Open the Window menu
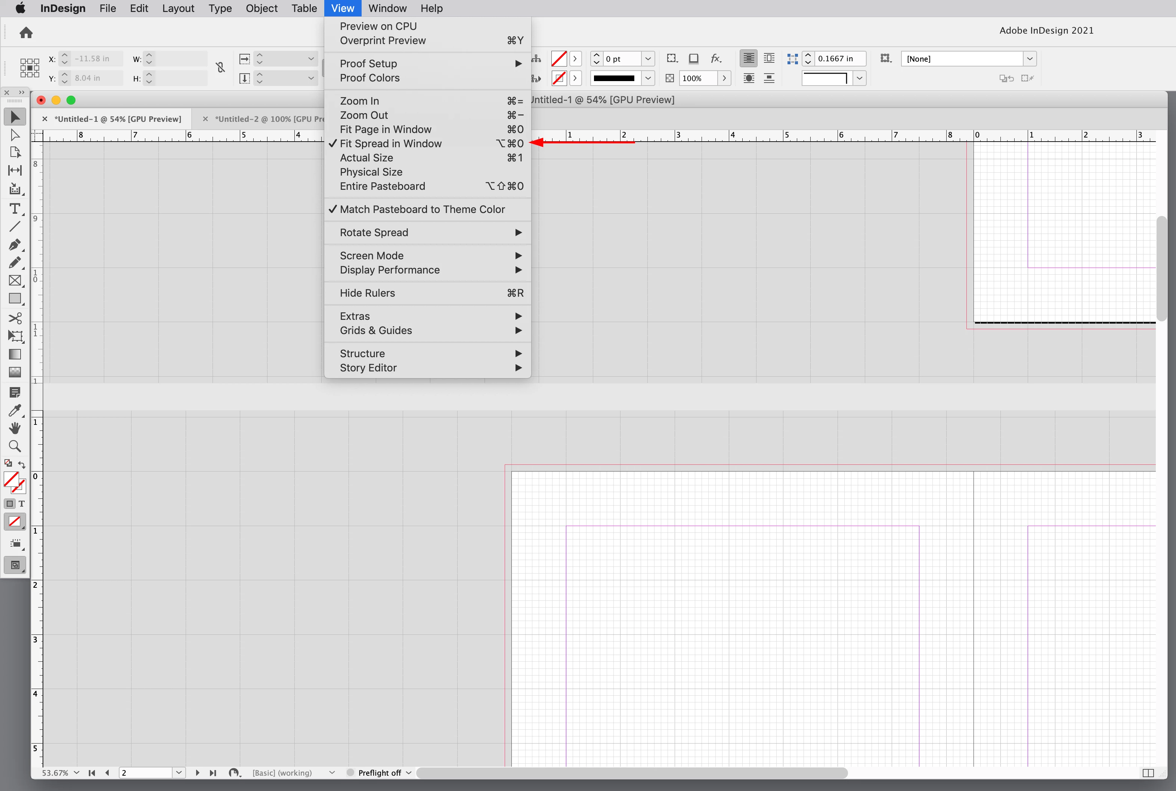This screenshot has width=1176, height=791. pyautogui.click(x=387, y=9)
